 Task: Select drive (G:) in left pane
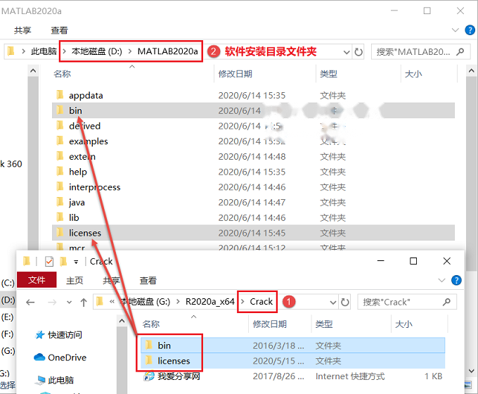8,350
